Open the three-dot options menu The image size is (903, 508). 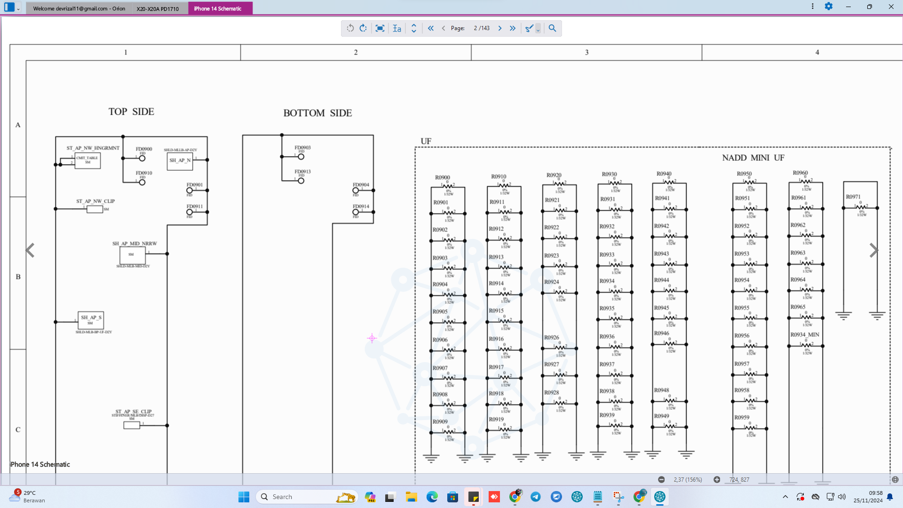click(812, 7)
